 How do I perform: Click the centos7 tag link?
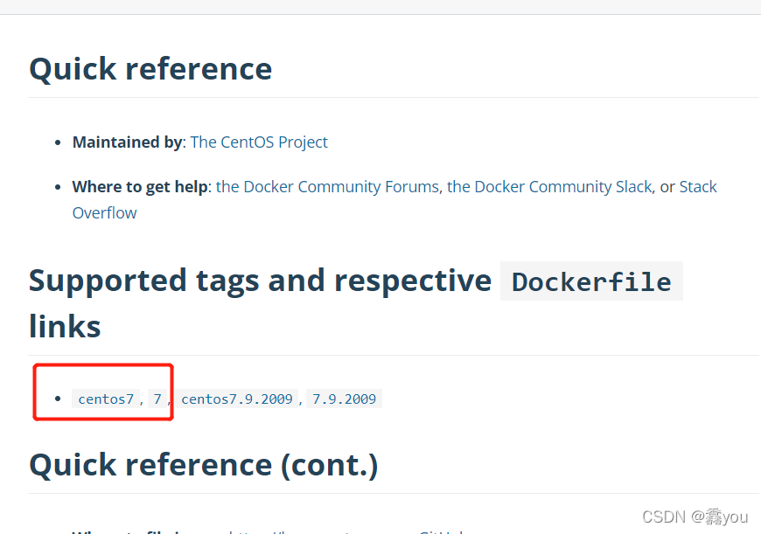(x=106, y=399)
